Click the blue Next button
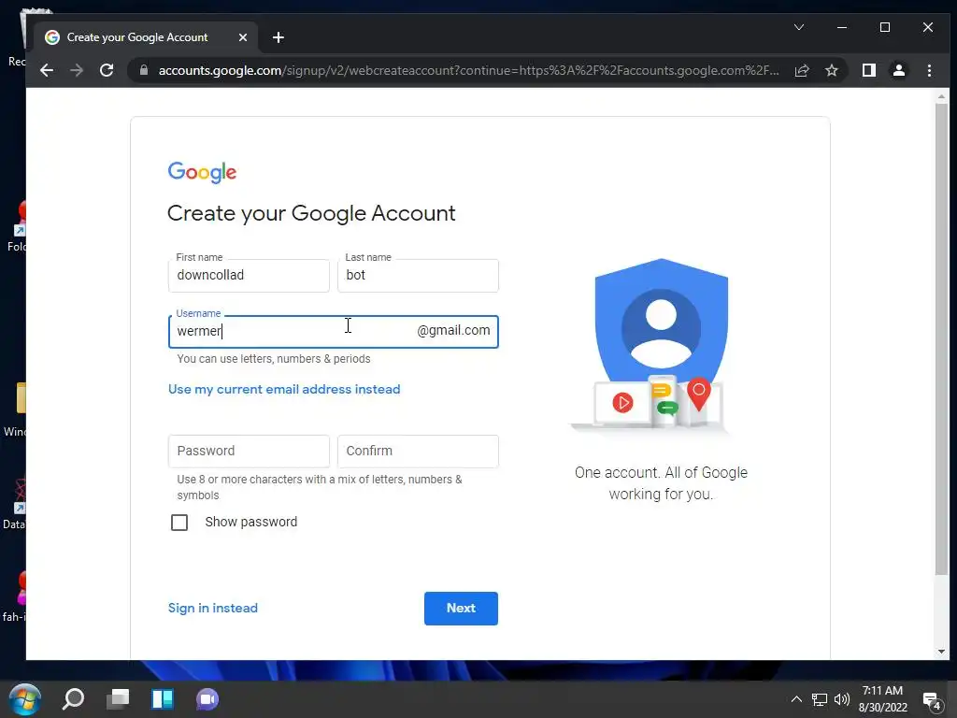The width and height of the screenshot is (957, 718). [461, 608]
